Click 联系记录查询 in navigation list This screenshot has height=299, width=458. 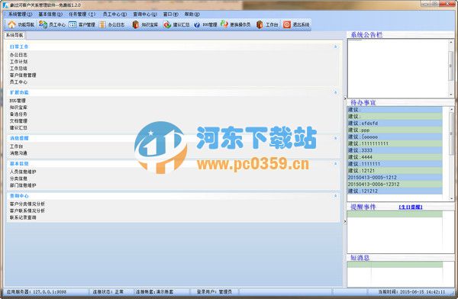coord(23,217)
